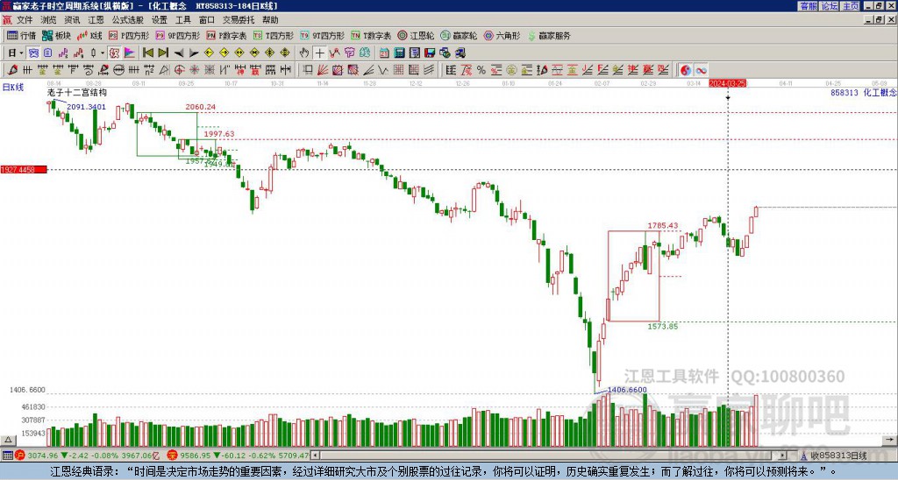
Task: Open the 行情 quotes view
Action: 22,35
